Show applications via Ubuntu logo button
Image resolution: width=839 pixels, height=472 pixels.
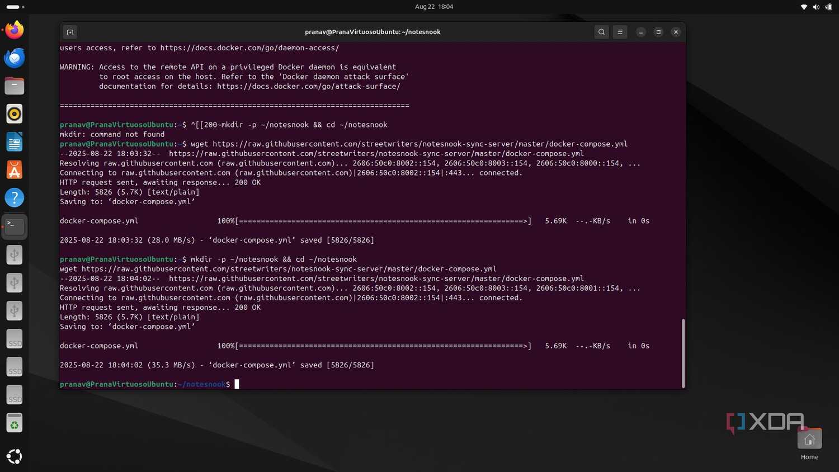15,456
